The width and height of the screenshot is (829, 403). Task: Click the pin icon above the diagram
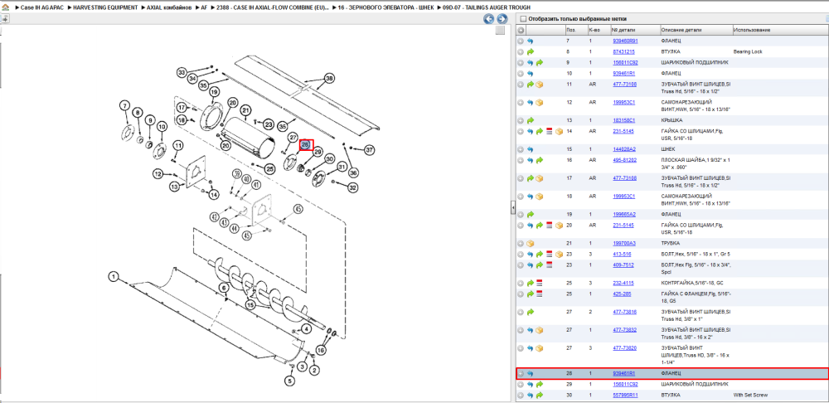(x=5, y=19)
